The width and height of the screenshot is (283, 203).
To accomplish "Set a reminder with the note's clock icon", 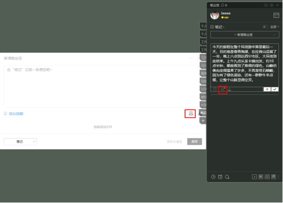I will tap(215, 89).
